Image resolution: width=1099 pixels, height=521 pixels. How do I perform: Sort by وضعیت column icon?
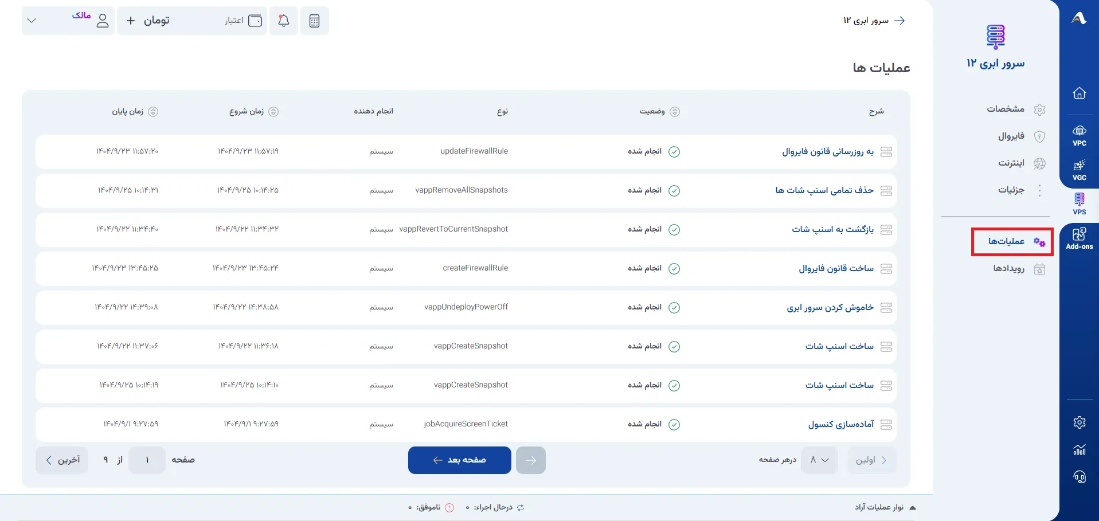pyautogui.click(x=675, y=112)
